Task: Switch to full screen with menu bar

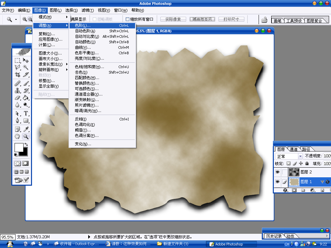Action: [22, 172]
